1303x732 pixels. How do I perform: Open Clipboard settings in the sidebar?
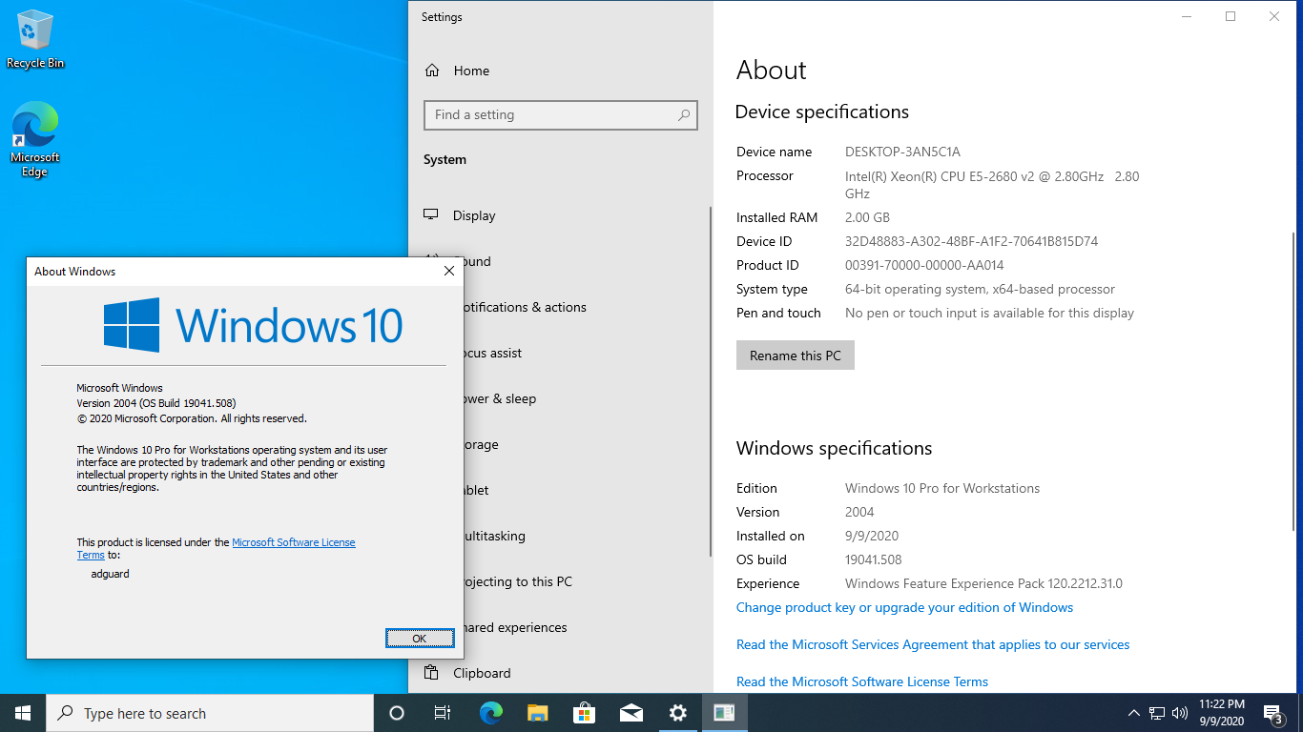pos(560,673)
